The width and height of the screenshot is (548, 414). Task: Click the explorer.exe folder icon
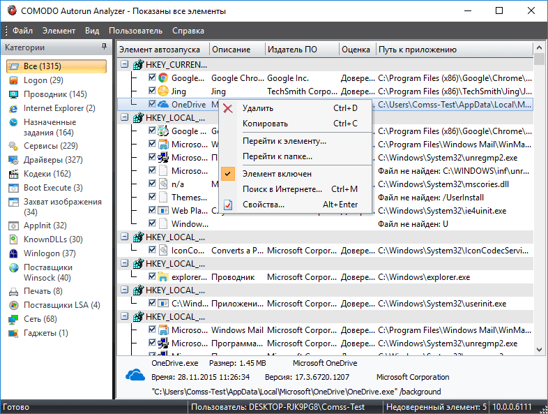163,277
